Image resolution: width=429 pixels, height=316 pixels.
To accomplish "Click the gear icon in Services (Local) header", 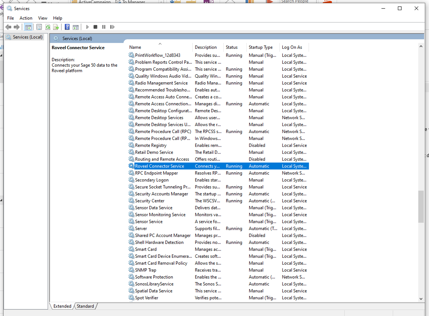I will (56, 38).
